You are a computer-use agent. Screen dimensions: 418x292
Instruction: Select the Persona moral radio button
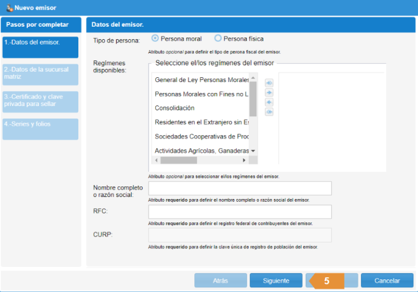click(155, 39)
